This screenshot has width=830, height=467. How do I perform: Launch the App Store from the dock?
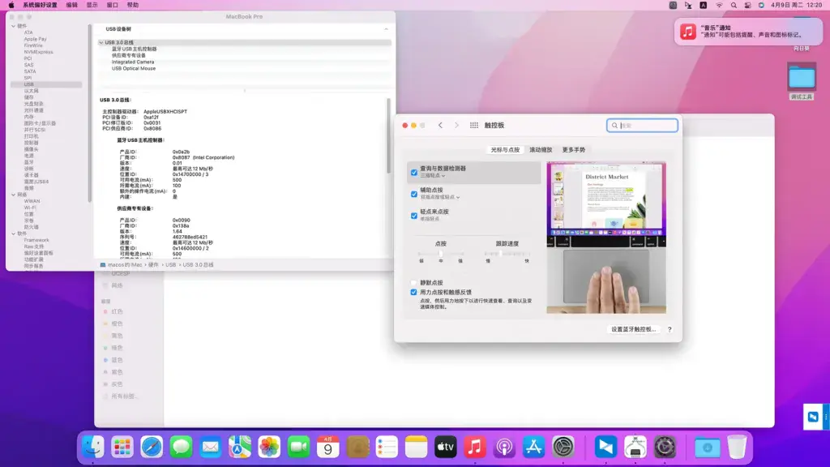point(533,448)
